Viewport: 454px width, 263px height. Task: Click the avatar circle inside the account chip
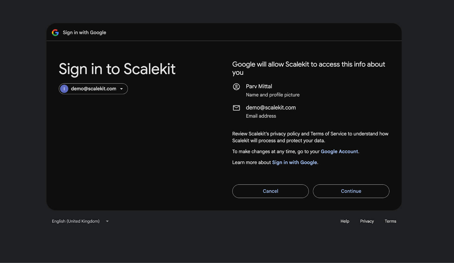[x=64, y=89]
